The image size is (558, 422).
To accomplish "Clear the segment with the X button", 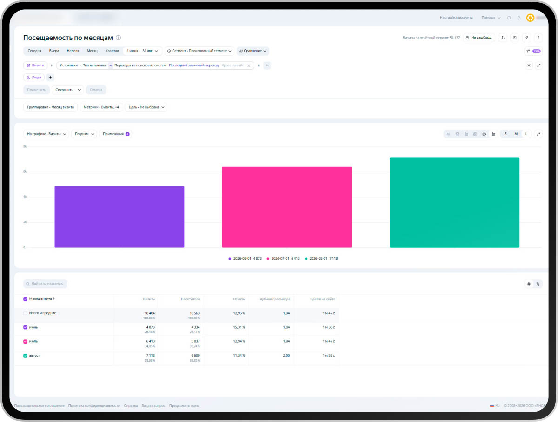I will 529,65.
